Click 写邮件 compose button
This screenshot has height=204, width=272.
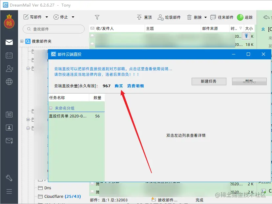(x=32, y=17)
